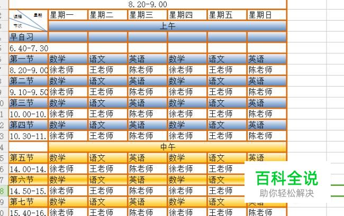
Task: Select 语文 in 第二节 row under 星期五
Action: 227,81
